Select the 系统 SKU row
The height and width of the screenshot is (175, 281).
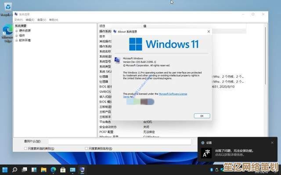pos(105,72)
